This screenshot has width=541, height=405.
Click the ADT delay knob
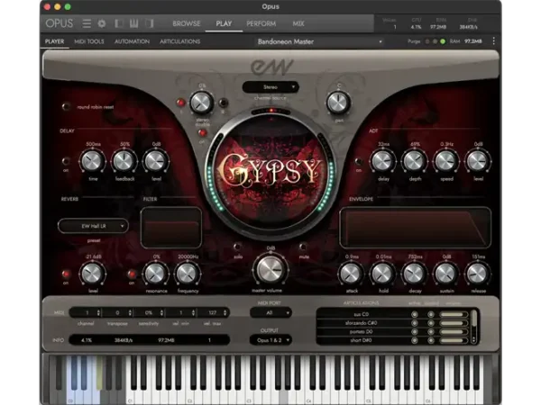pyautogui.click(x=382, y=161)
